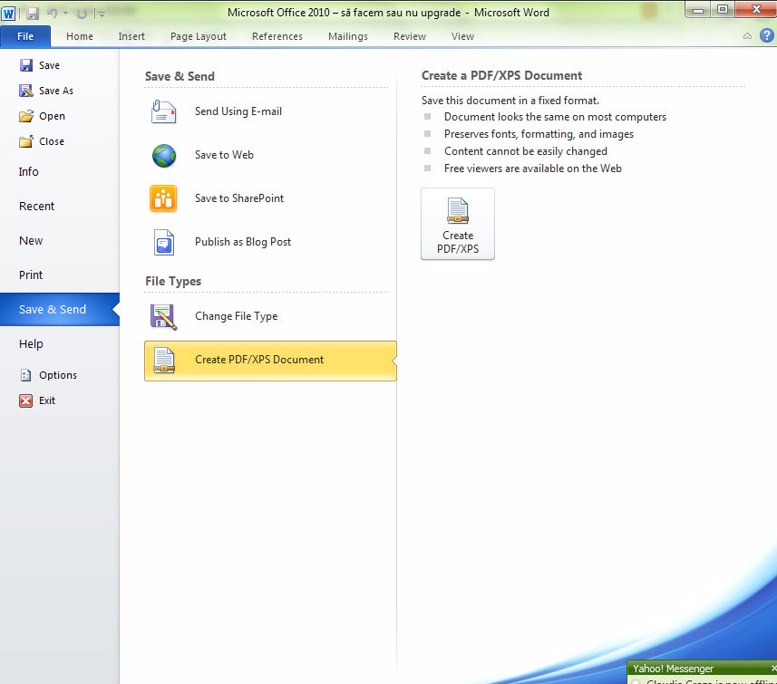Select the Save to Web option

point(270,155)
